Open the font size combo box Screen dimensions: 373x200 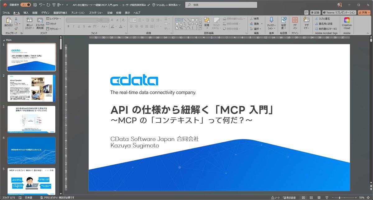tap(104, 20)
